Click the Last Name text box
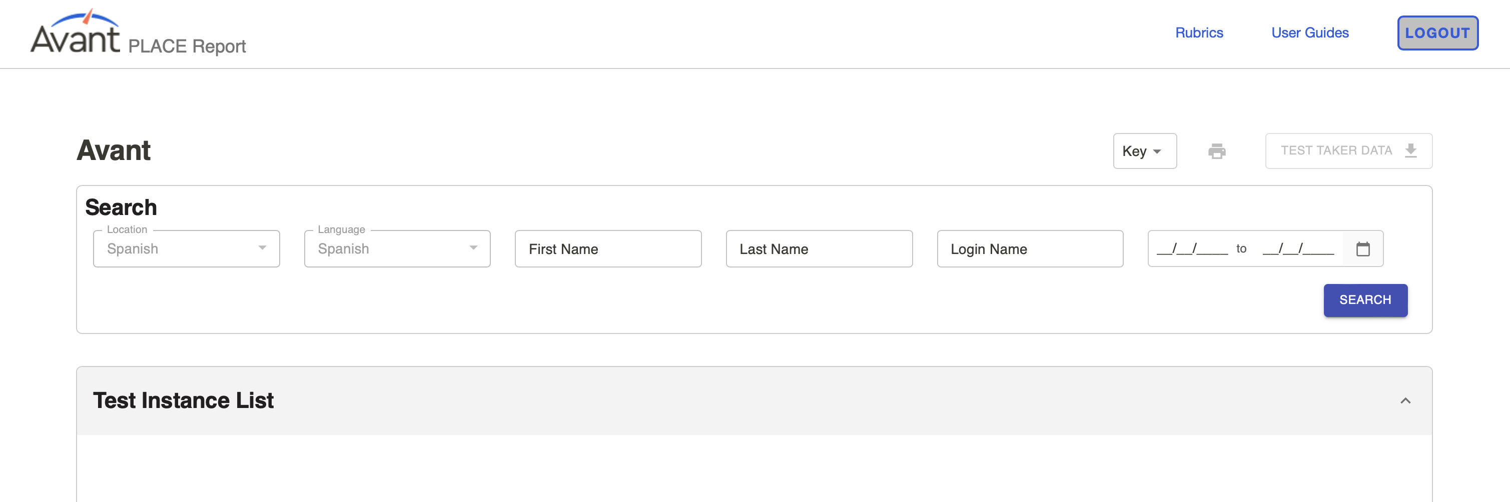The width and height of the screenshot is (1510, 502). click(x=819, y=248)
